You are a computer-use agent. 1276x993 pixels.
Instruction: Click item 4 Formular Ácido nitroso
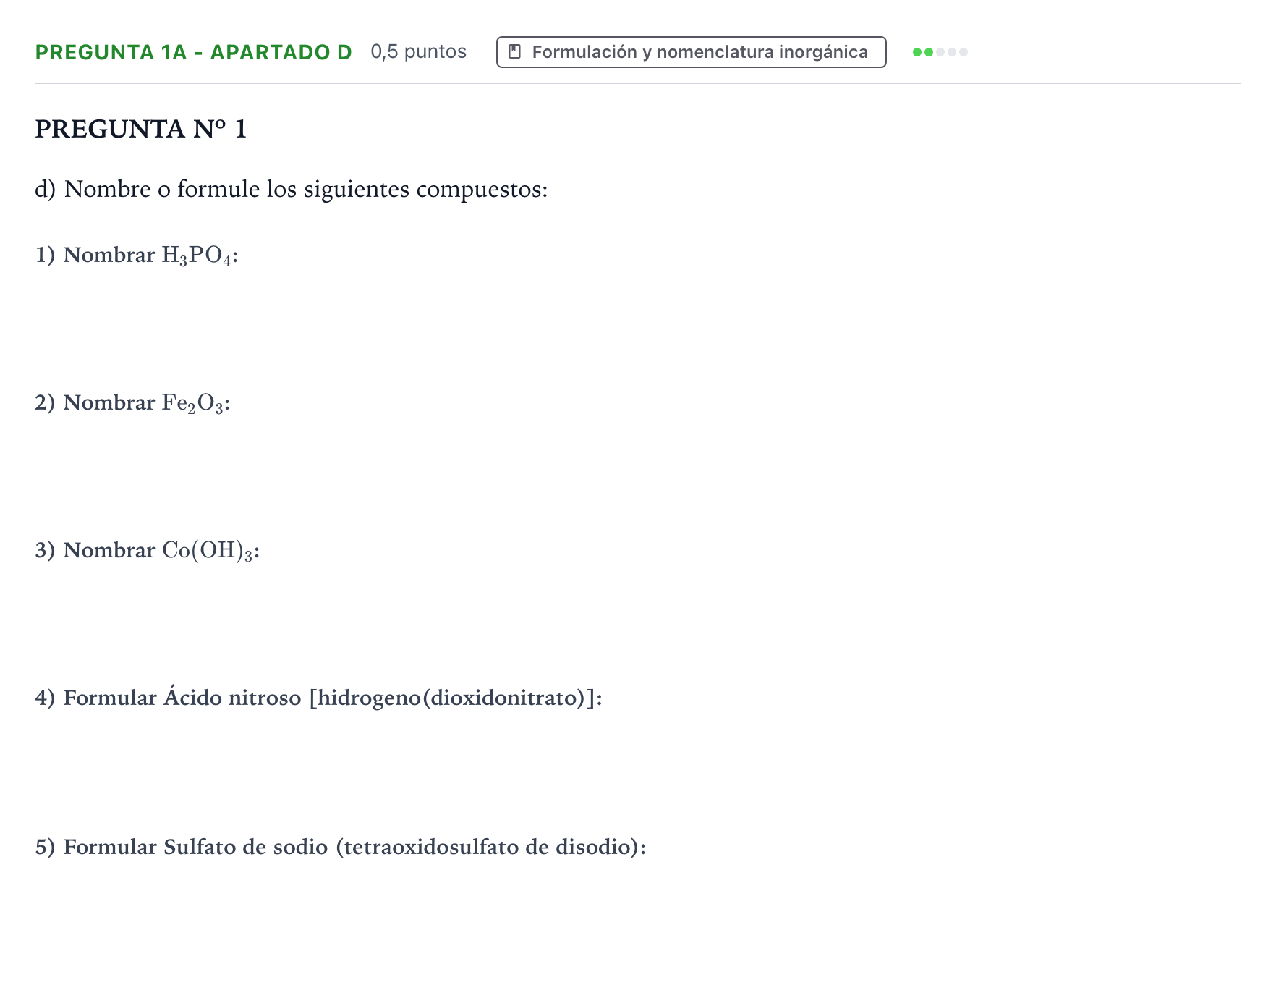tap(318, 698)
